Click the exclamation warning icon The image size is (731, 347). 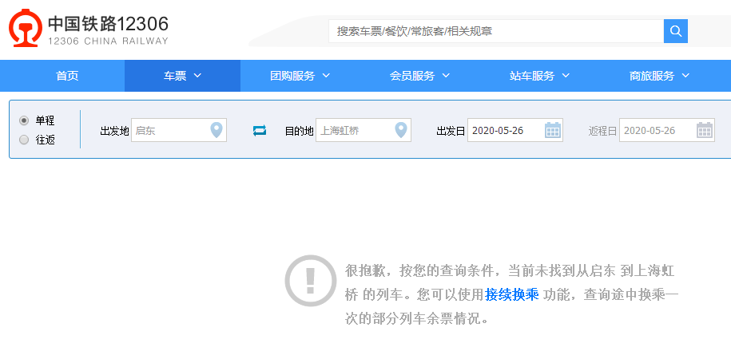(x=311, y=281)
